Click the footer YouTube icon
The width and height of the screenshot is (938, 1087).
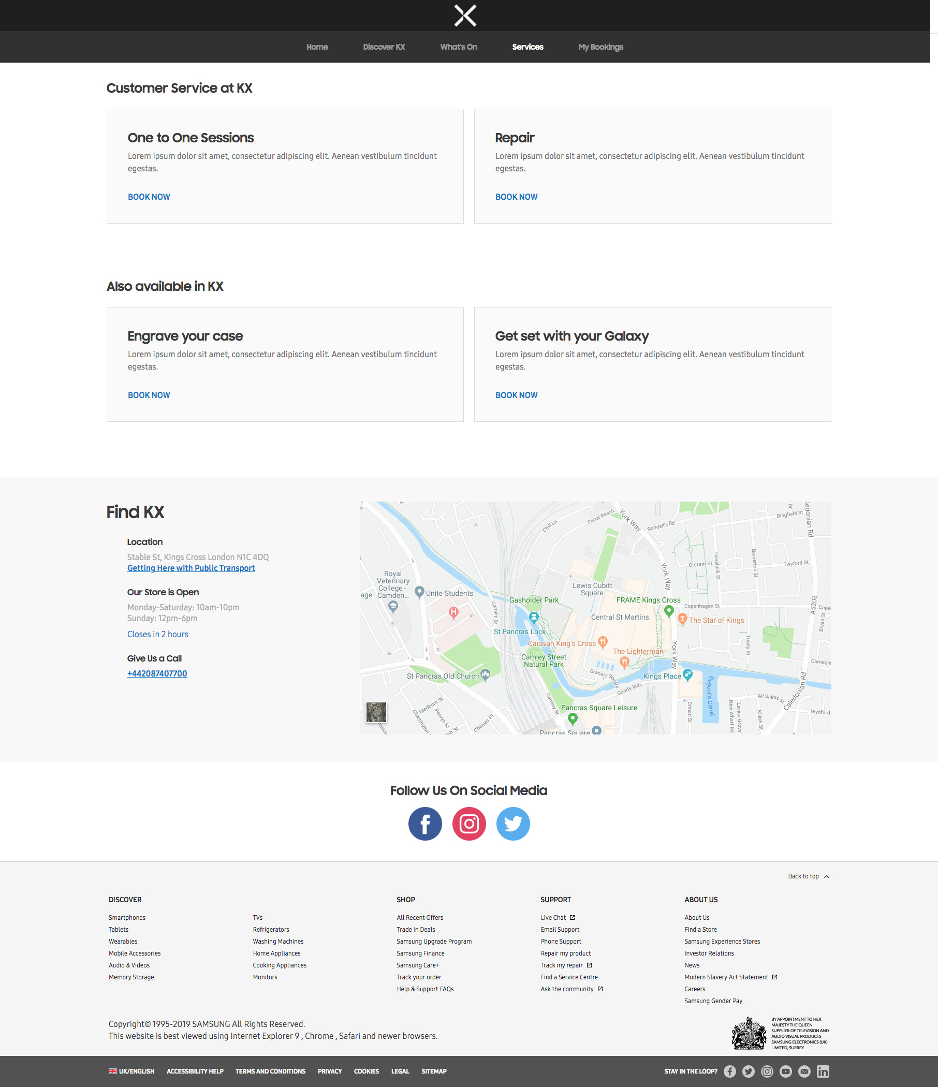[x=785, y=1071]
